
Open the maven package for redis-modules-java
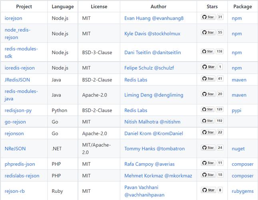pos(239,95)
